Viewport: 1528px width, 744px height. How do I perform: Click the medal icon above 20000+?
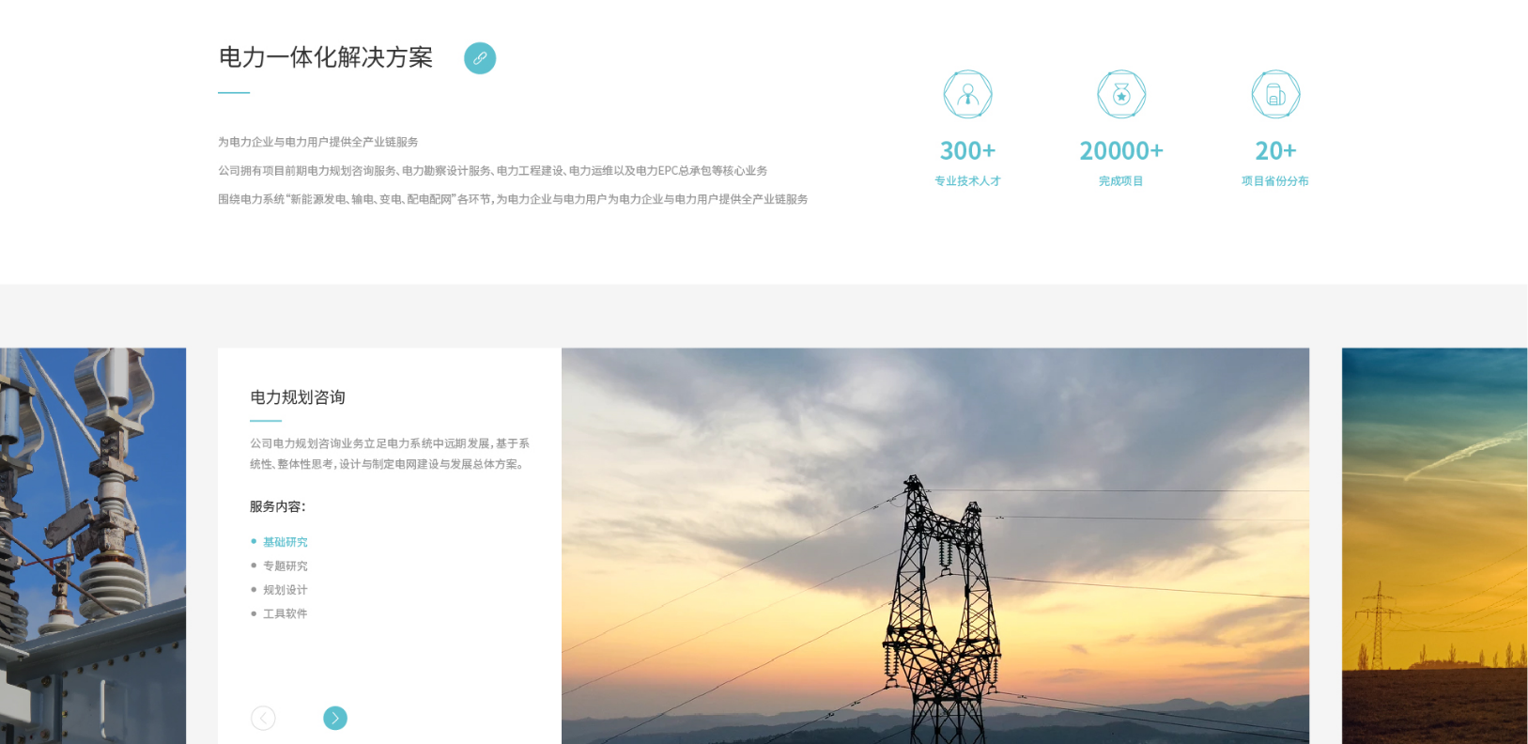[1121, 94]
